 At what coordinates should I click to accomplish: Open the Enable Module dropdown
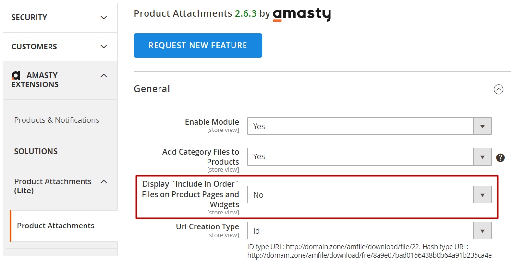pyautogui.click(x=369, y=126)
